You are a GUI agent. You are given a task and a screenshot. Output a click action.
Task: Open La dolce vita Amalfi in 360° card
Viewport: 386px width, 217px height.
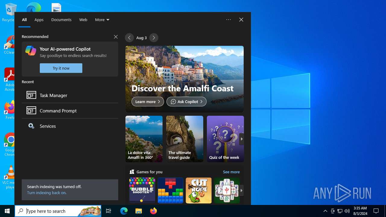(x=144, y=139)
